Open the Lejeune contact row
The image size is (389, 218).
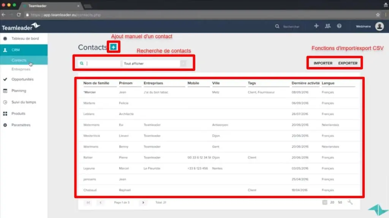point(219,168)
